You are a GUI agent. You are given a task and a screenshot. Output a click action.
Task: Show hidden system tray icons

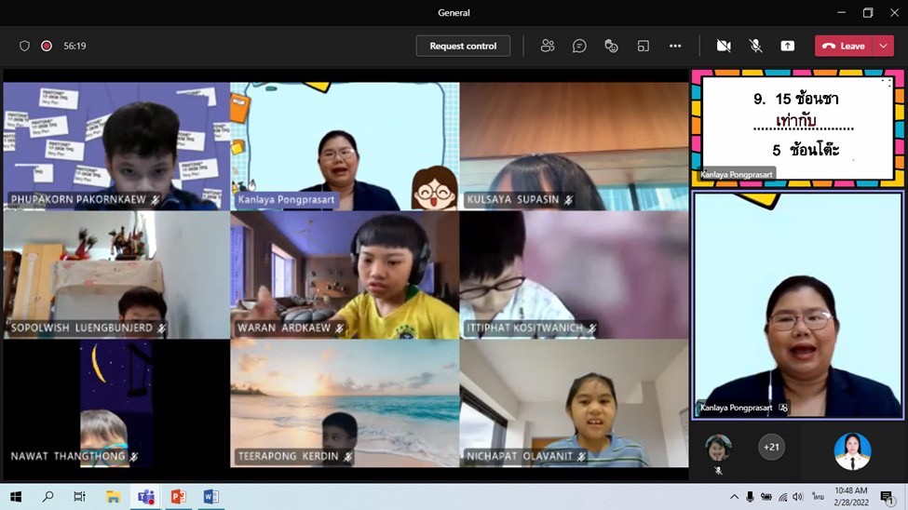point(734,497)
